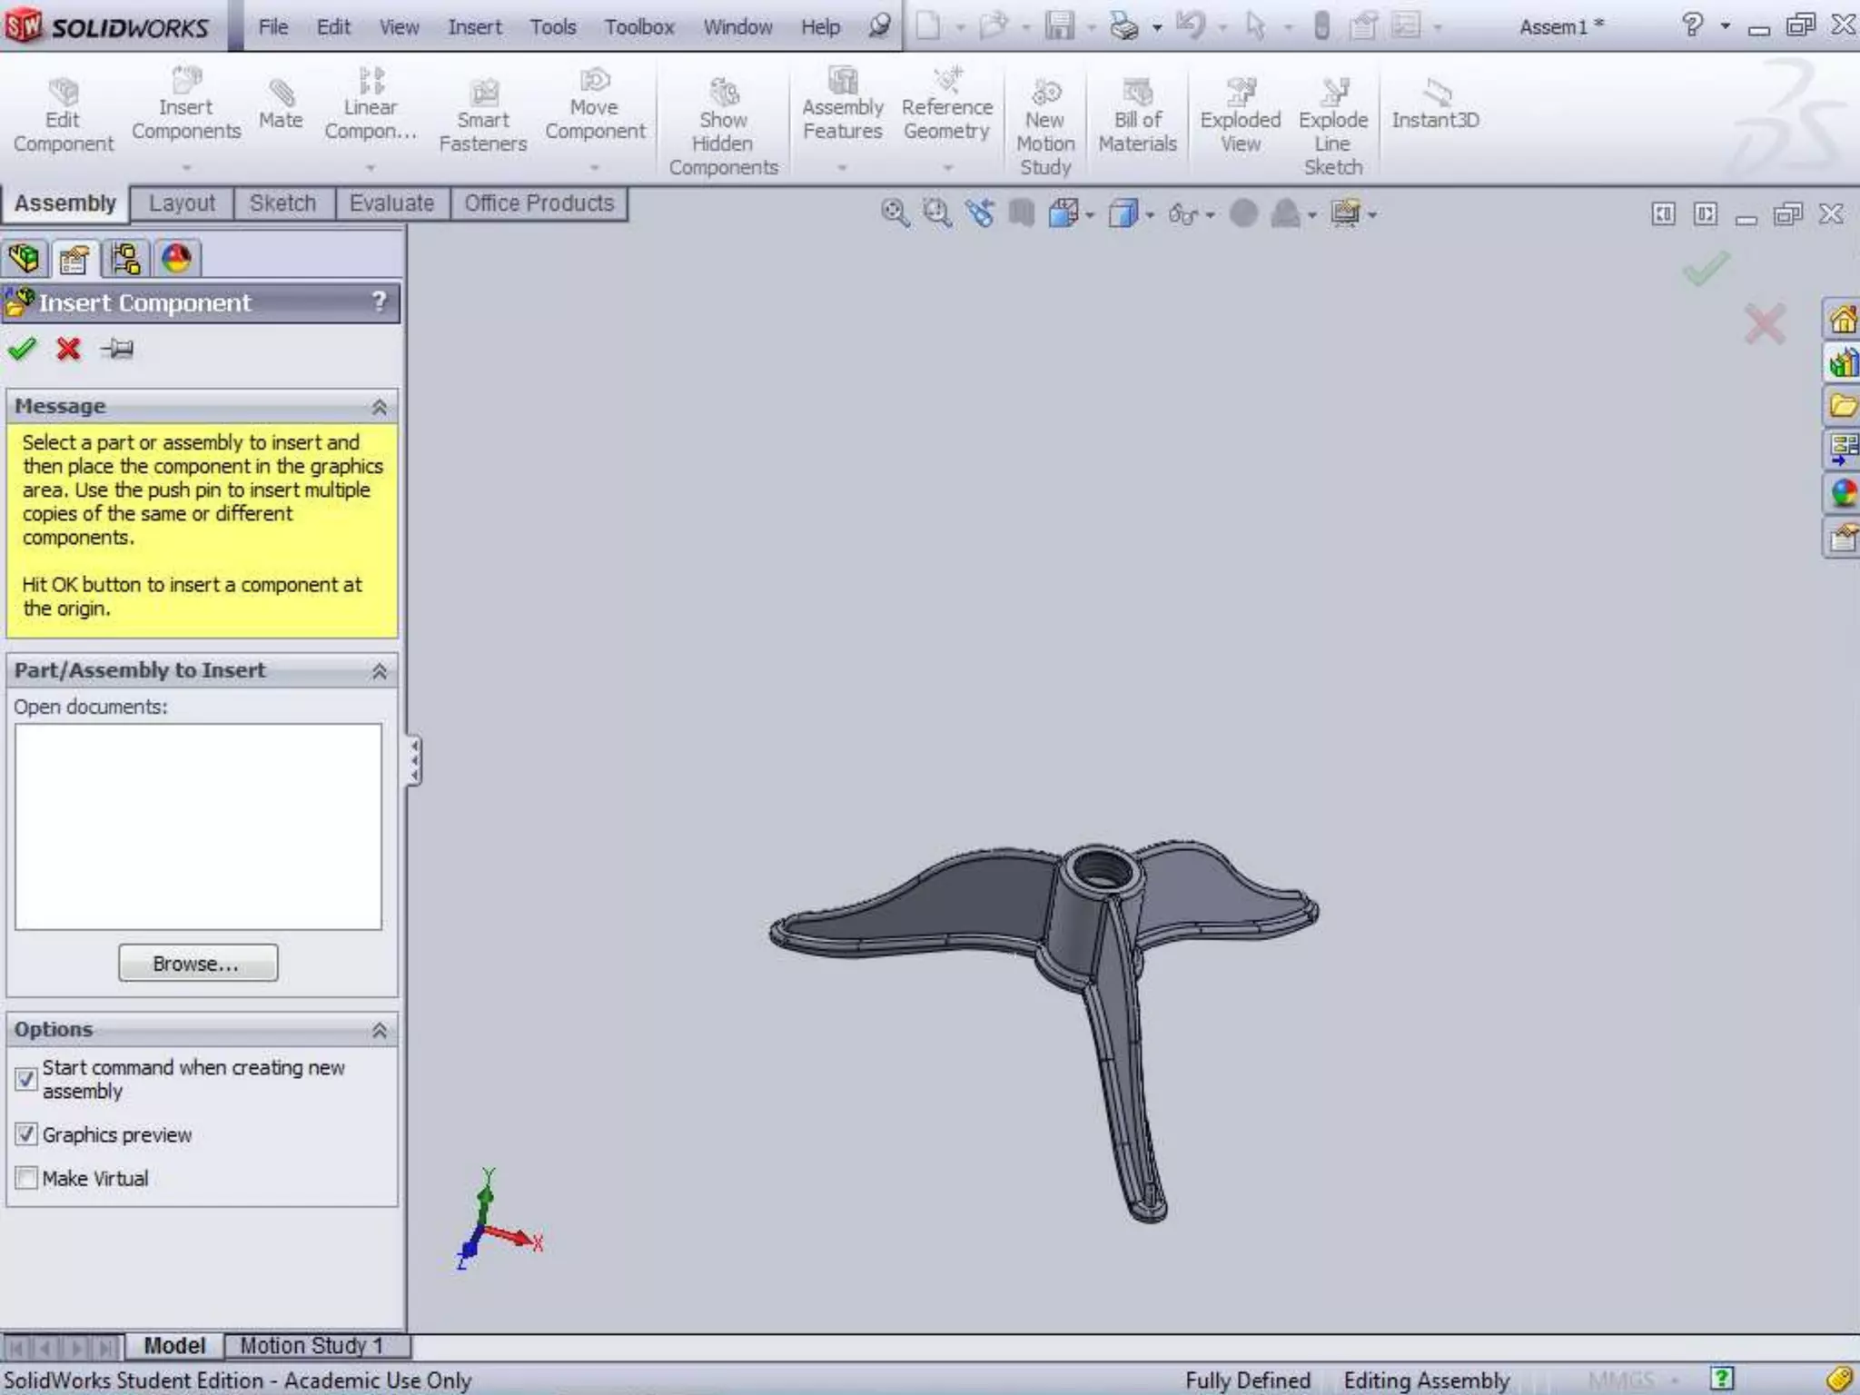The image size is (1860, 1395).
Task: Collapse the Options section
Action: tap(380, 1030)
